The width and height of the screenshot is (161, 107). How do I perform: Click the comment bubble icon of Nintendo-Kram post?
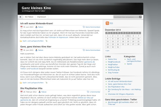click(84, 27)
